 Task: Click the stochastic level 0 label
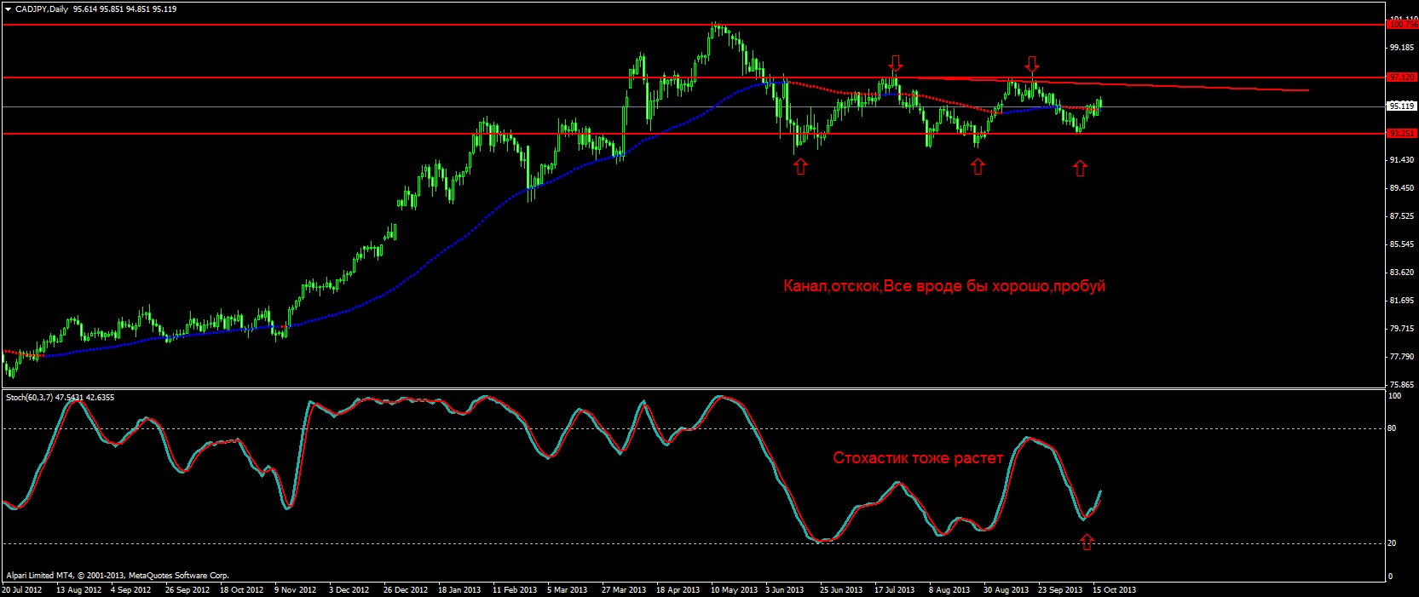[x=1390, y=577]
